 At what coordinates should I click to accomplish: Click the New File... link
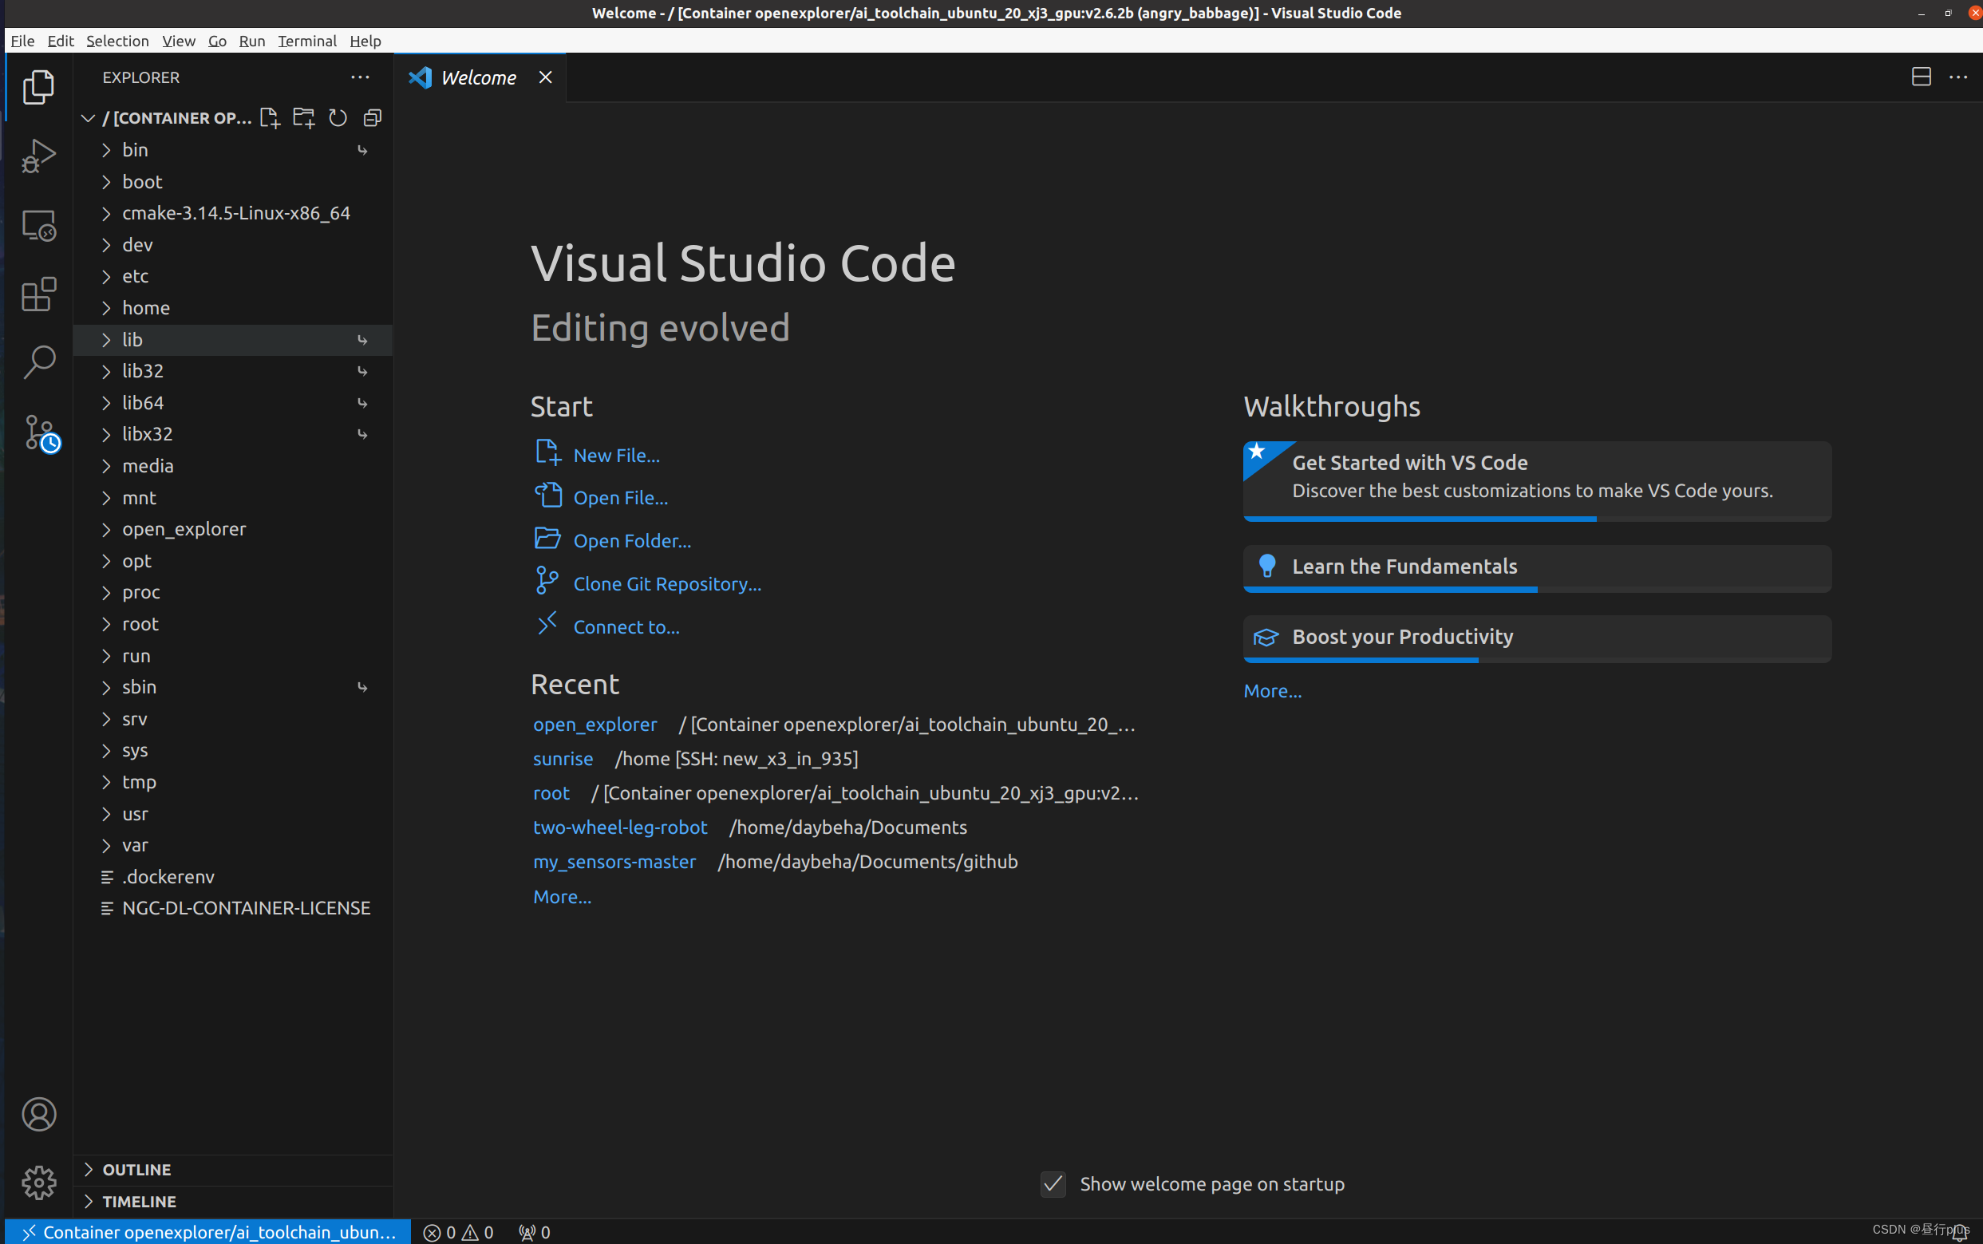click(x=616, y=455)
